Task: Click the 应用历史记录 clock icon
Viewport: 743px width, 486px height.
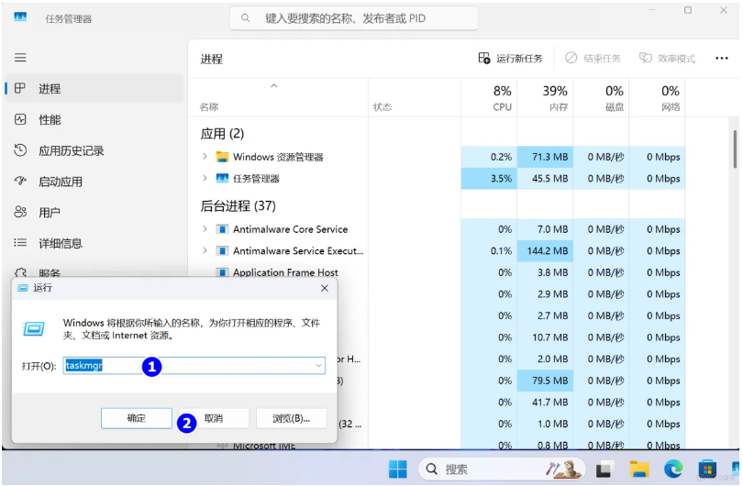Action: pos(20,150)
